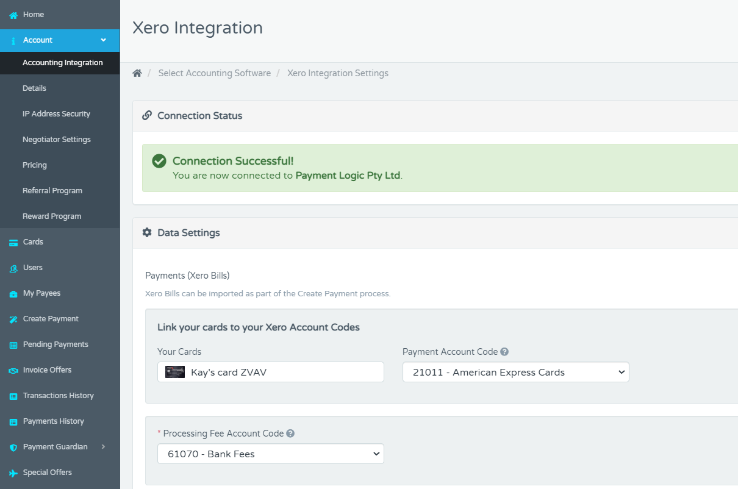Click Payment Account Code help question icon
This screenshot has height=489, width=738.
click(504, 352)
